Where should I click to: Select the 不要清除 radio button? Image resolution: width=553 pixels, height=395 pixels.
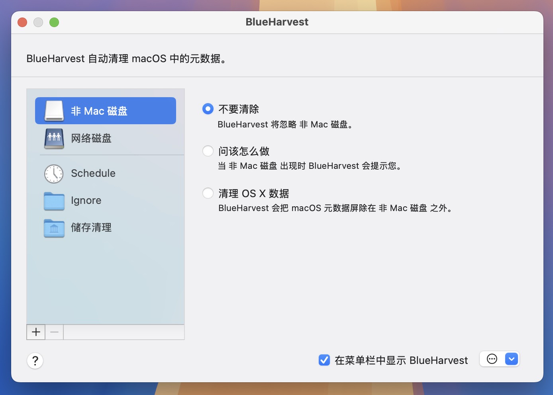click(208, 109)
